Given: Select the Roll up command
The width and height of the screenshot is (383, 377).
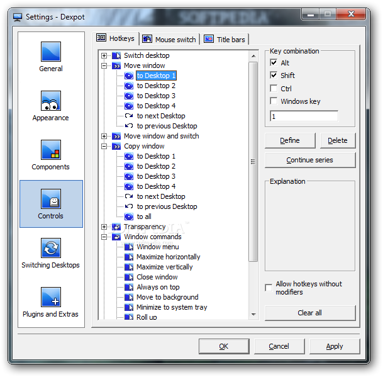Looking at the screenshot, I should [x=147, y=317].
